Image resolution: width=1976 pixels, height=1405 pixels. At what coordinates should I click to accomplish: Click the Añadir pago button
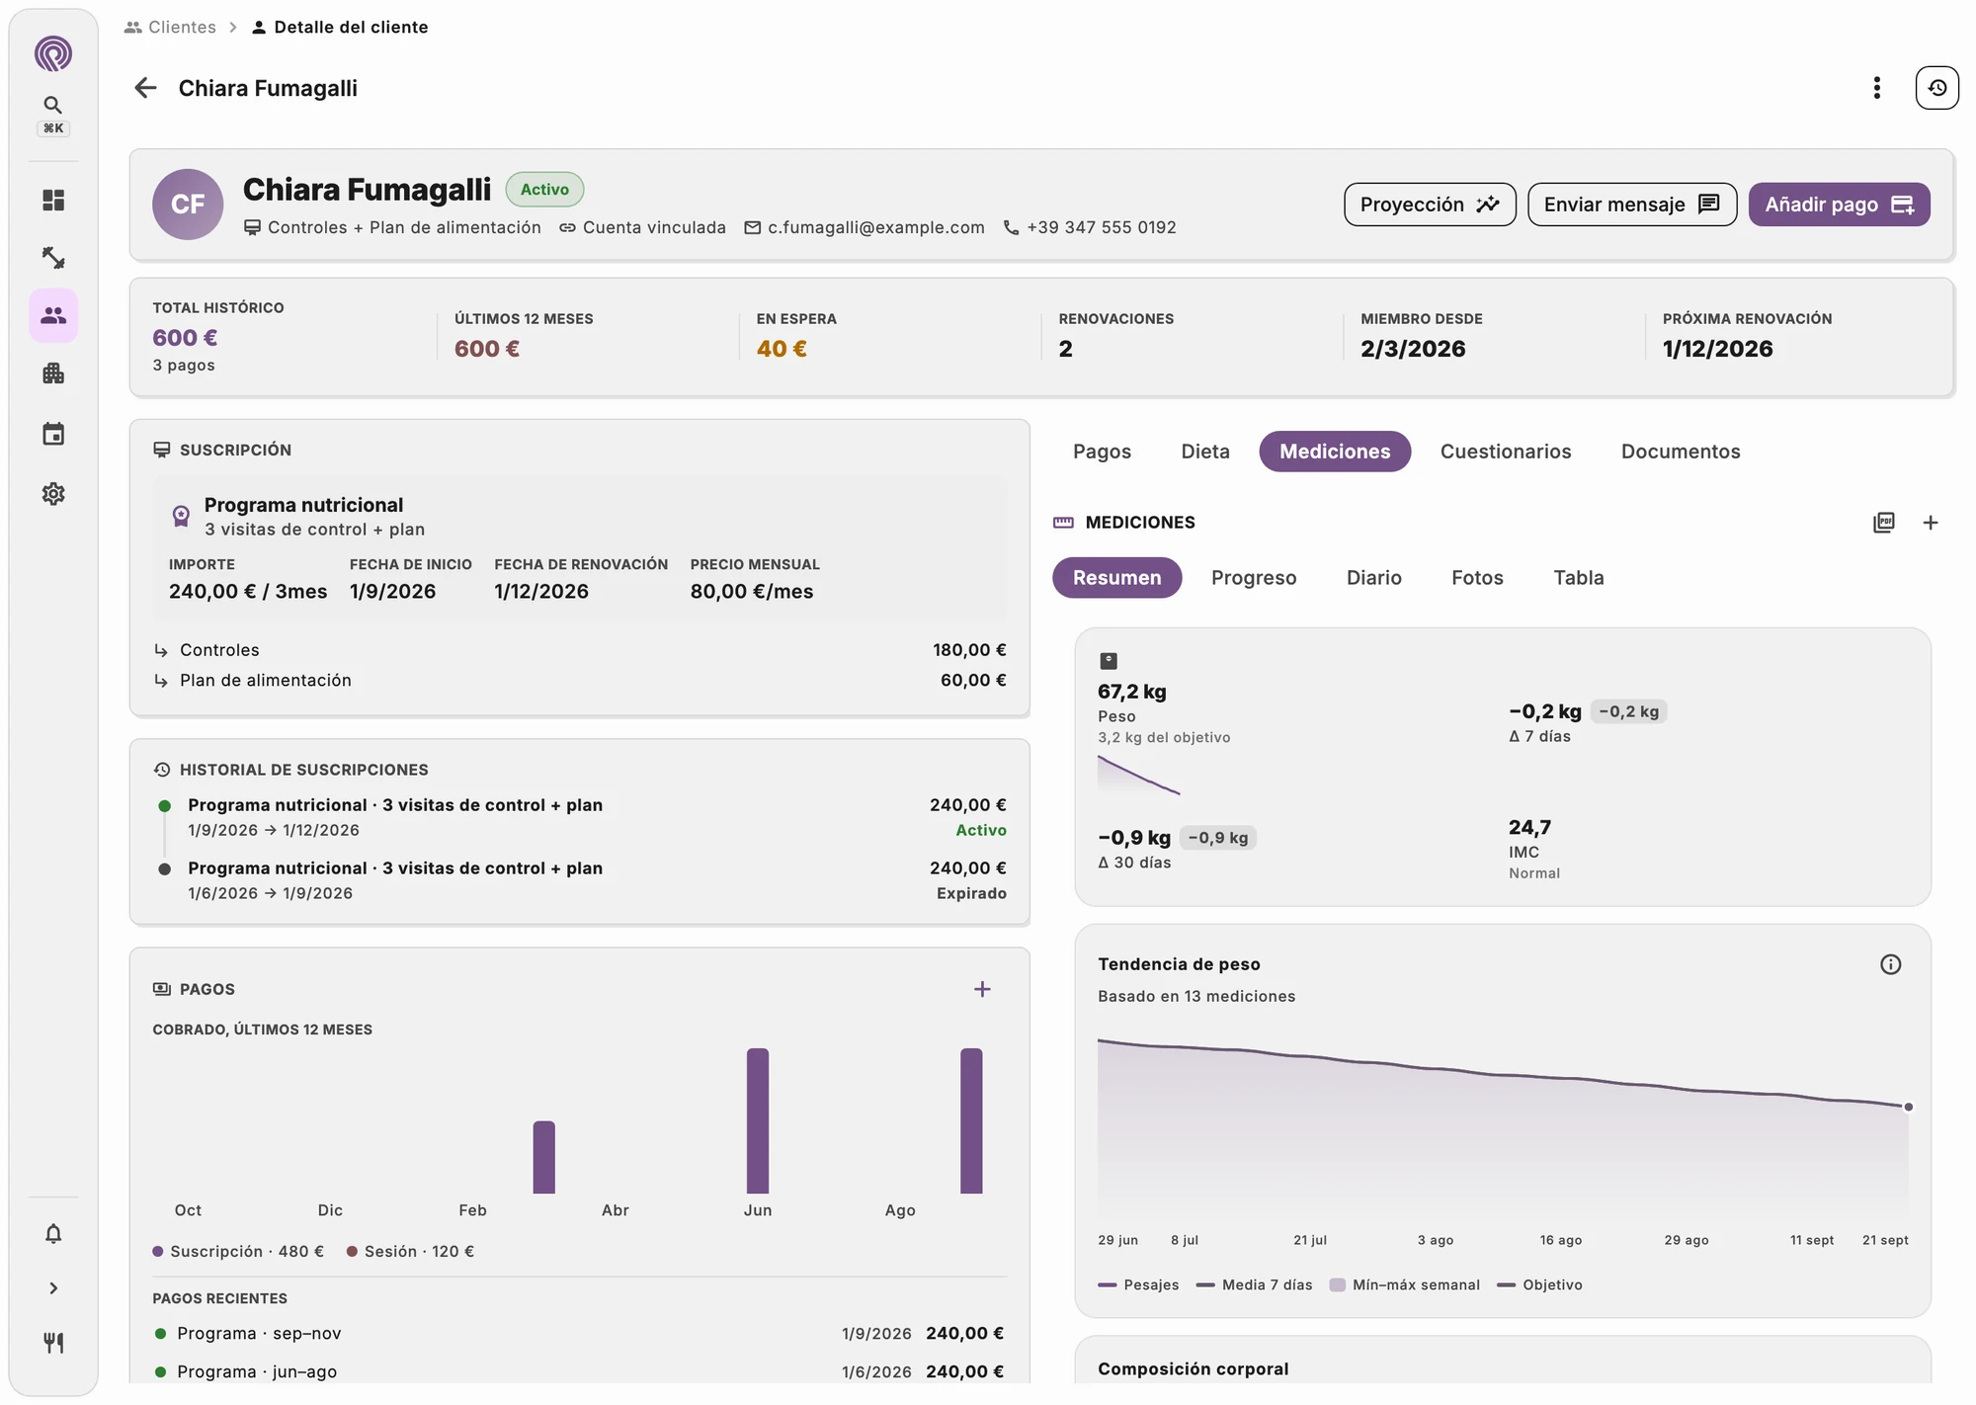[x=1839, y=205]
